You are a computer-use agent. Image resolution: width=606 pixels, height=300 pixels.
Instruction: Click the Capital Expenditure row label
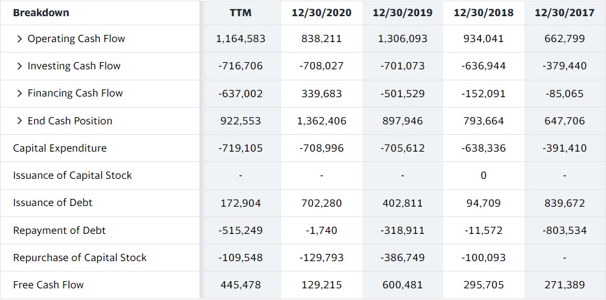tap(60, 148)
